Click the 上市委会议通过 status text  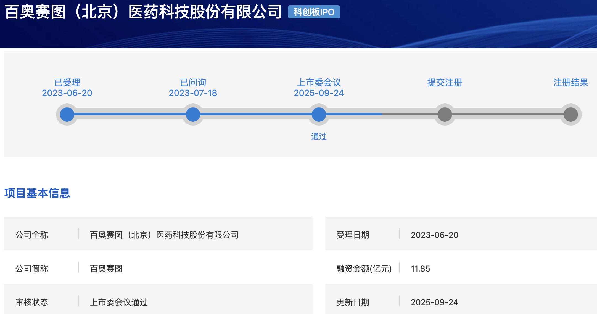(x=119, y=302)
